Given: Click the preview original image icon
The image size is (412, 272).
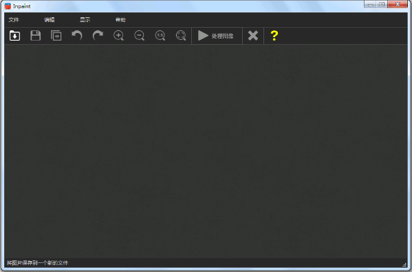Looking at the screenshot, I should click(x=56, y=36).
